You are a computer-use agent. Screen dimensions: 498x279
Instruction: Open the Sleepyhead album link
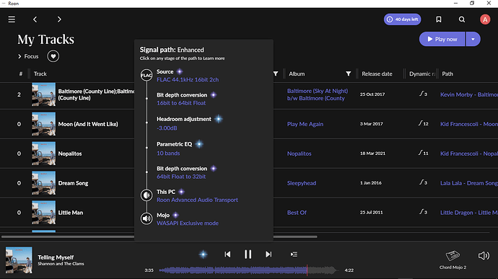tap(302, 183)
